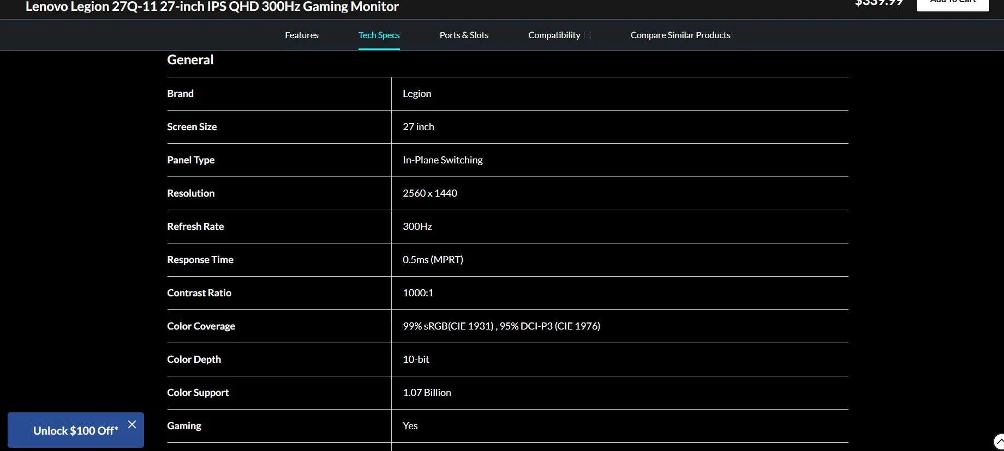This screenshot has height=451, width=1004.
Task: Click the Brand row label
Action: 181,94
